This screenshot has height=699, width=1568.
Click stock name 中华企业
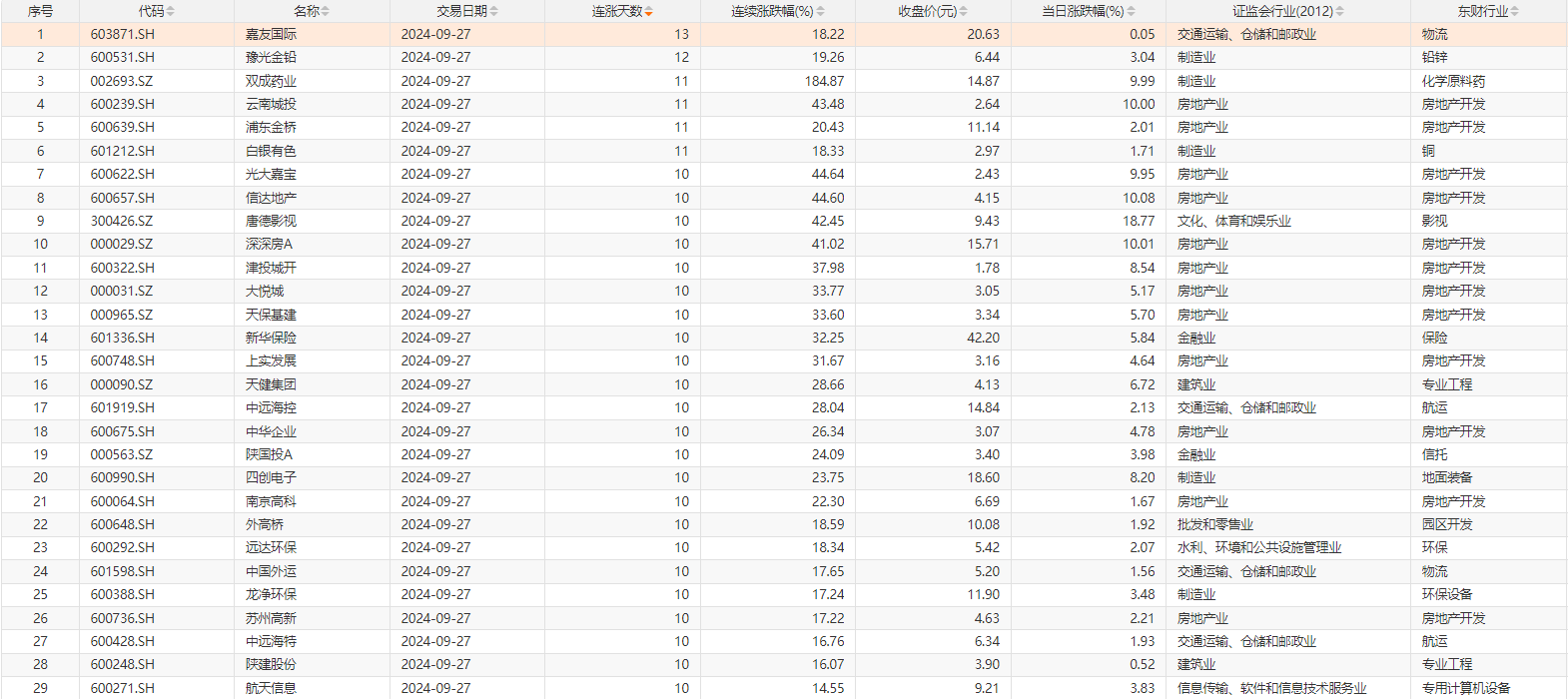click(x=271, y=431)
